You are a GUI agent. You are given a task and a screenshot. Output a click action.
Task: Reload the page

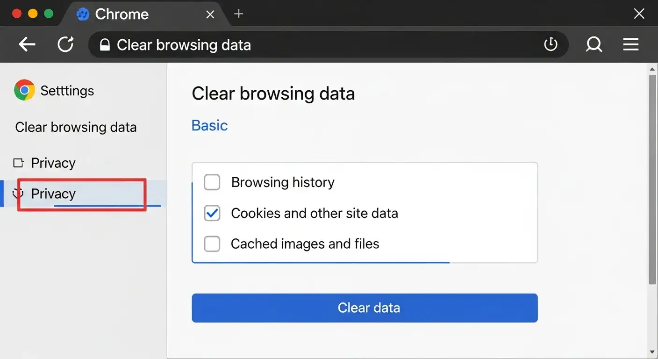coord(65,44)
